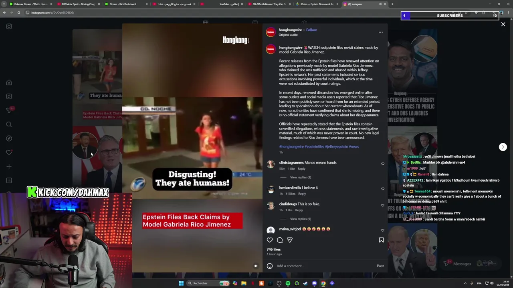
Task: Like cindidougs comment with its heart
Action: [383, 205]
